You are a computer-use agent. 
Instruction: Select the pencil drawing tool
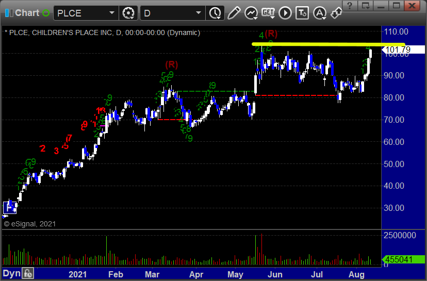tap(234, 13)
